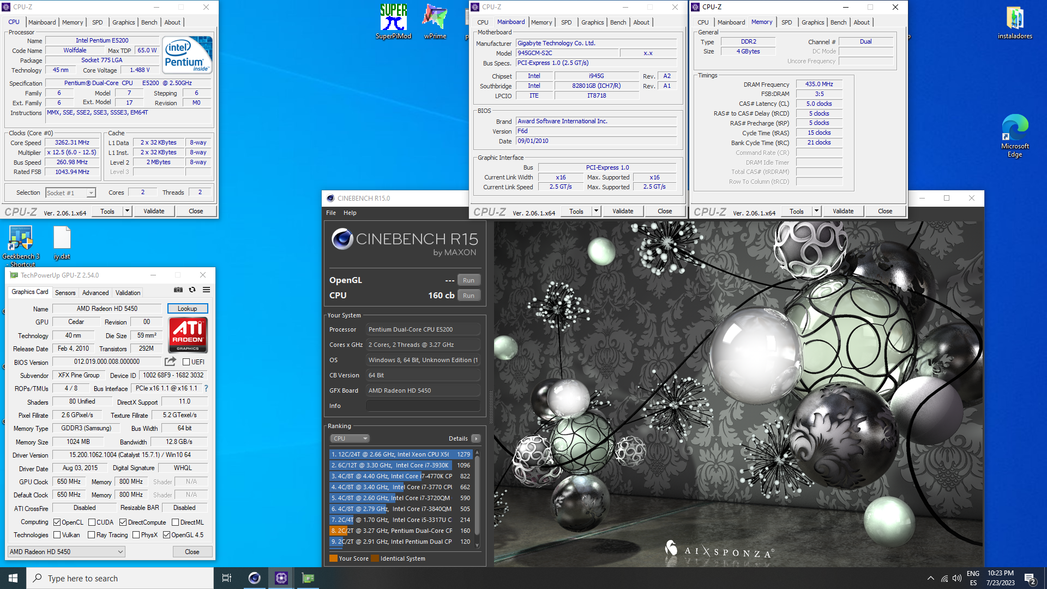Viewport: 1047px width, 589px height.
Task: Expand Tools dropdown arrow in Mainboard CPU-Z window
Action: pyautogui.click(x=596, y=211)
